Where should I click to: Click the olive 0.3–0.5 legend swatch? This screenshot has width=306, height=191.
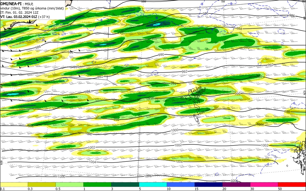click(42, 185)
